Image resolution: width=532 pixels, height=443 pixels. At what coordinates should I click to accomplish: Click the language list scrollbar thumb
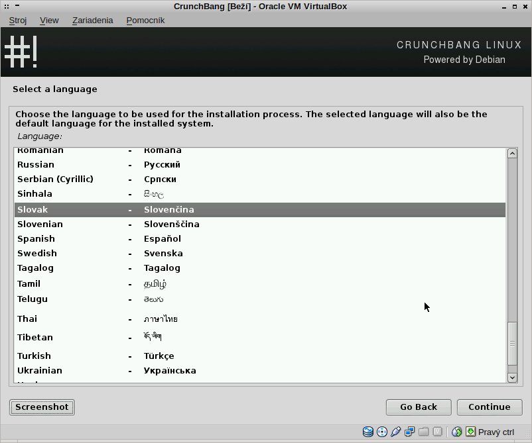(512, 344)
